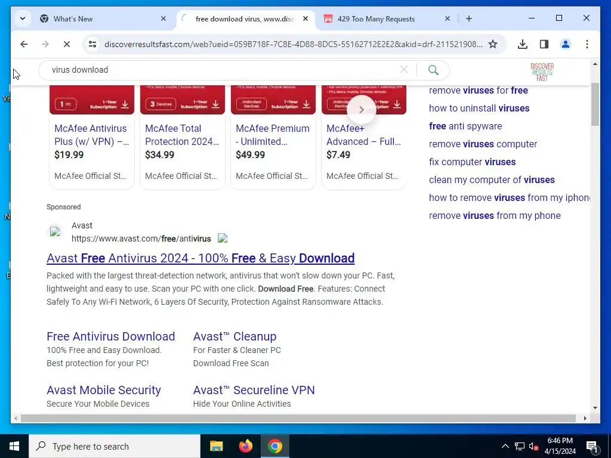This screenshot has width=611, height=458.
Task: Open Avast Cleanup sitelink
Action: pyautogui.click(x=234, y=336)
